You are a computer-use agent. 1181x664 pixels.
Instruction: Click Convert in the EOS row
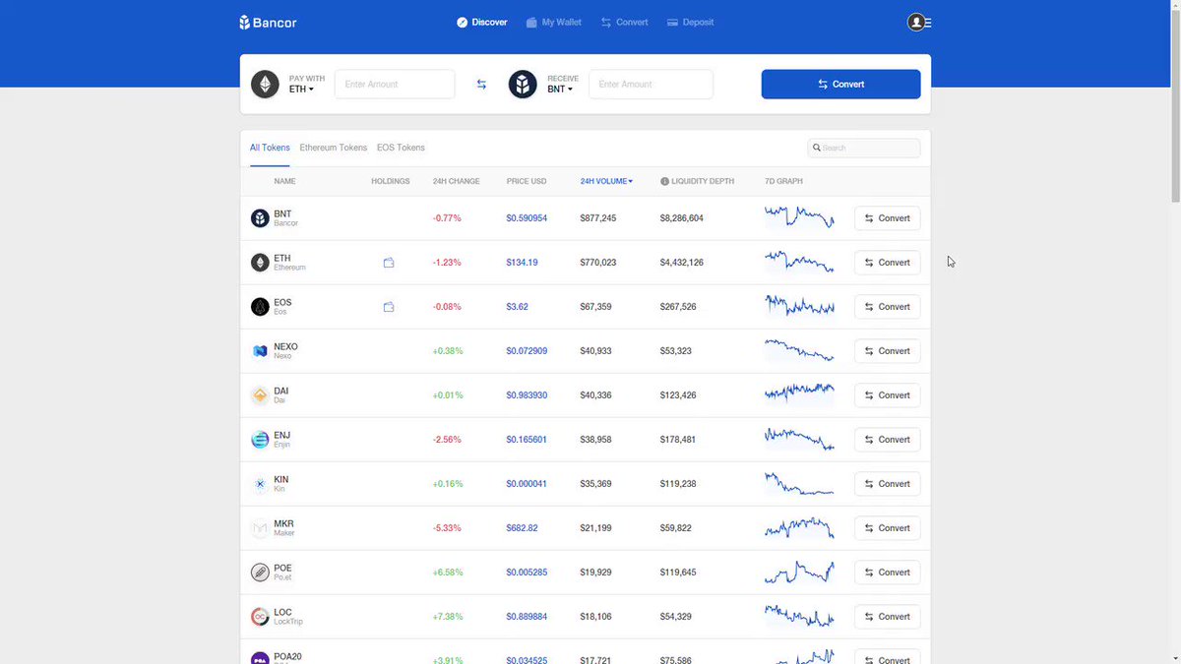pos(887,307)
